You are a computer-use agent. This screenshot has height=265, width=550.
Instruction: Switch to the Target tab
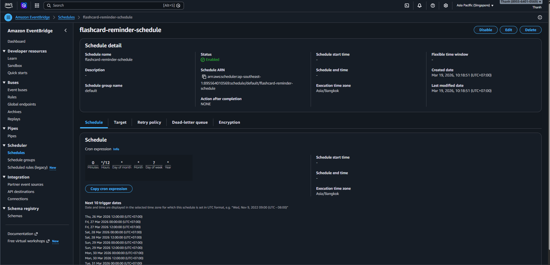[x=120, y=122]
